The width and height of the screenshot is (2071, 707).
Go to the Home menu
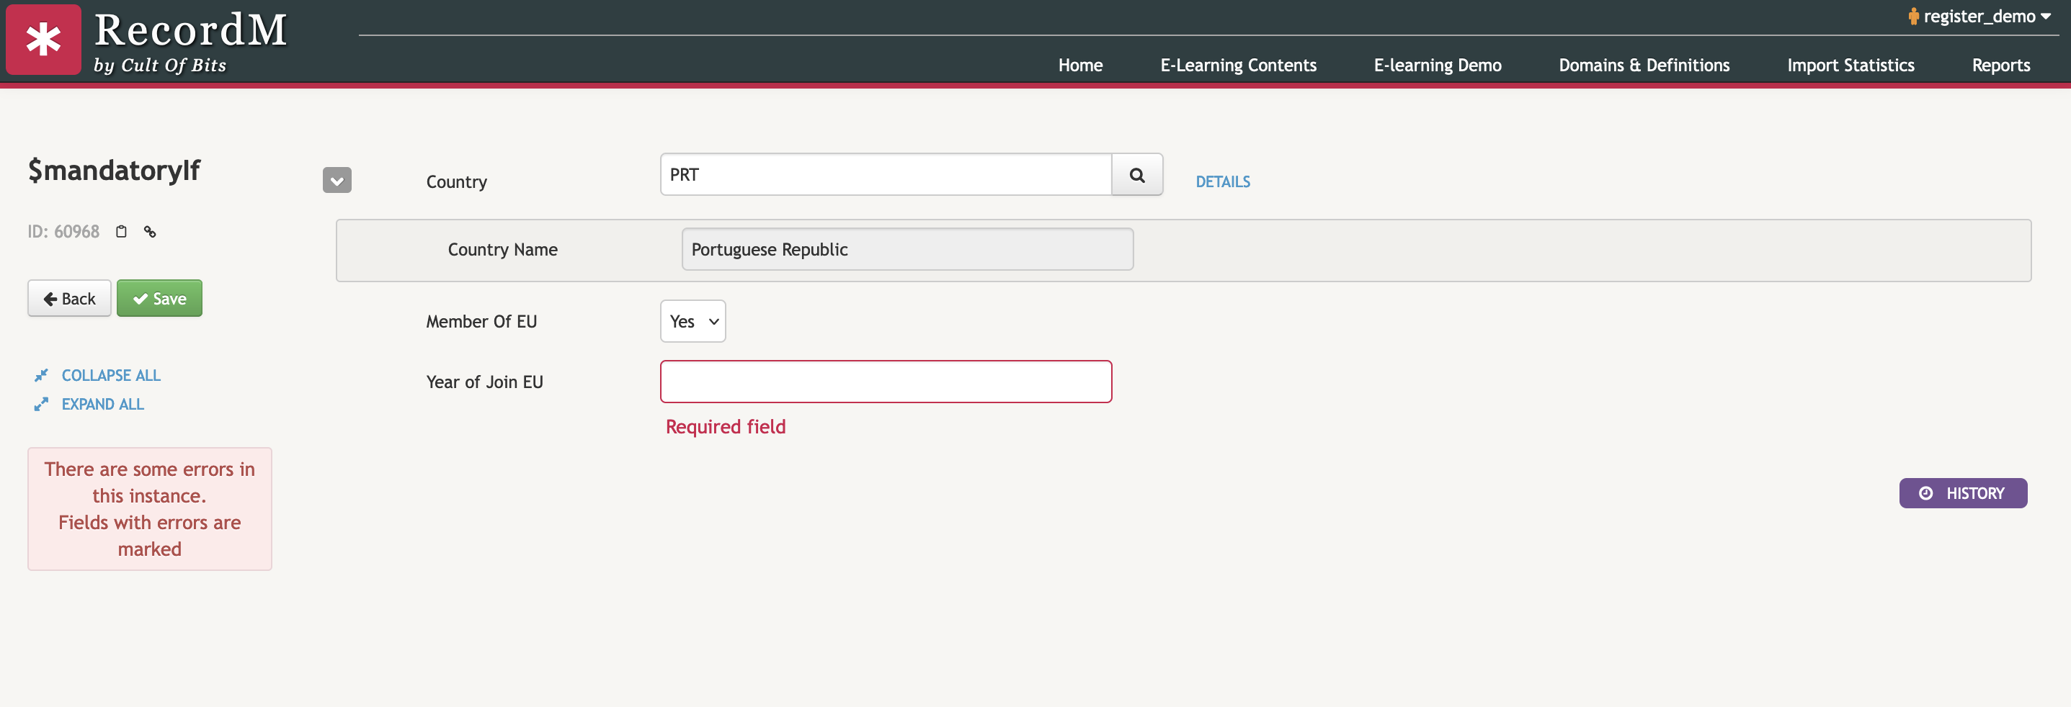1079,65
